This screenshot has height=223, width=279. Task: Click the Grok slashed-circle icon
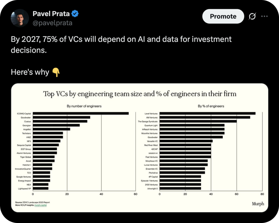pyautogui.click(x=252, y=16)
